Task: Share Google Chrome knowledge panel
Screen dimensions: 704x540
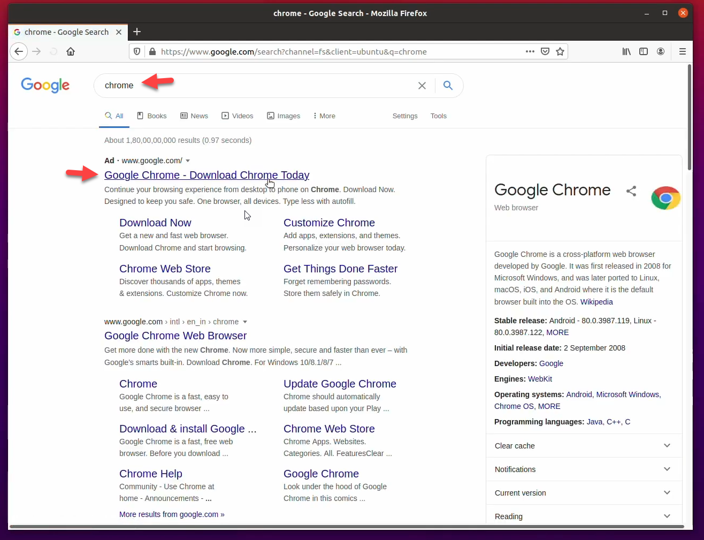Action: click(631, 191)
